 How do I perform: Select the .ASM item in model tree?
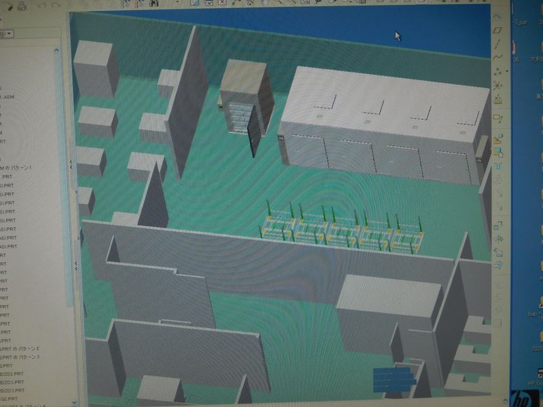pos(10,97)
